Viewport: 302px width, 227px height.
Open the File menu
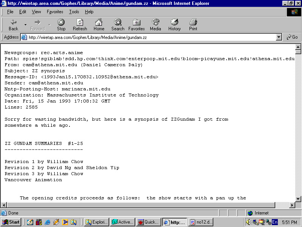coord(10,12)
